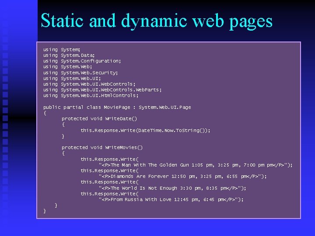Click the 'using System.Configuration;' line
Screen dimensions: 315x236
click(82, 61)
